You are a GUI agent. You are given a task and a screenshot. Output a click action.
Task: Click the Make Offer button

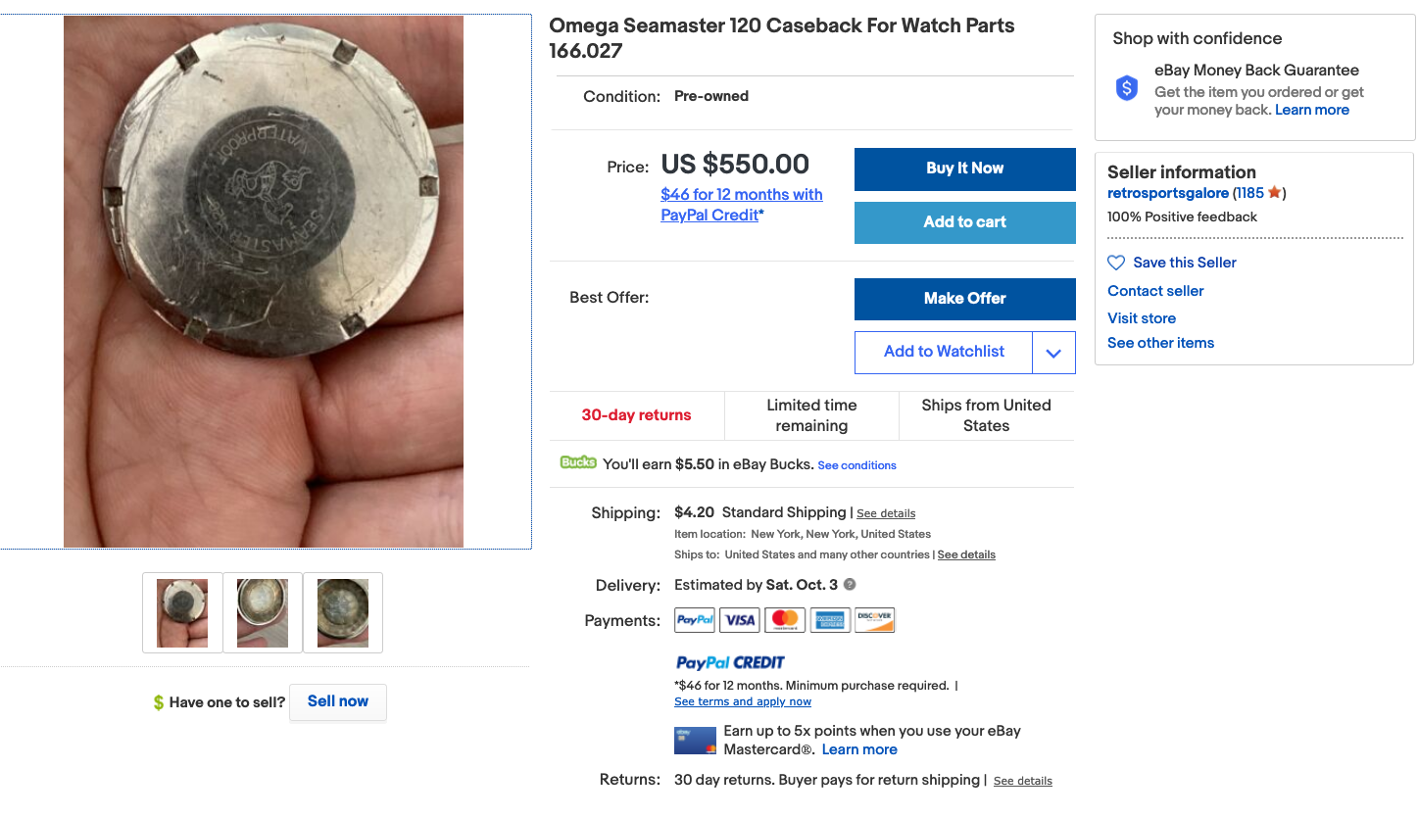pyautogui.click(x=964, y=299)
